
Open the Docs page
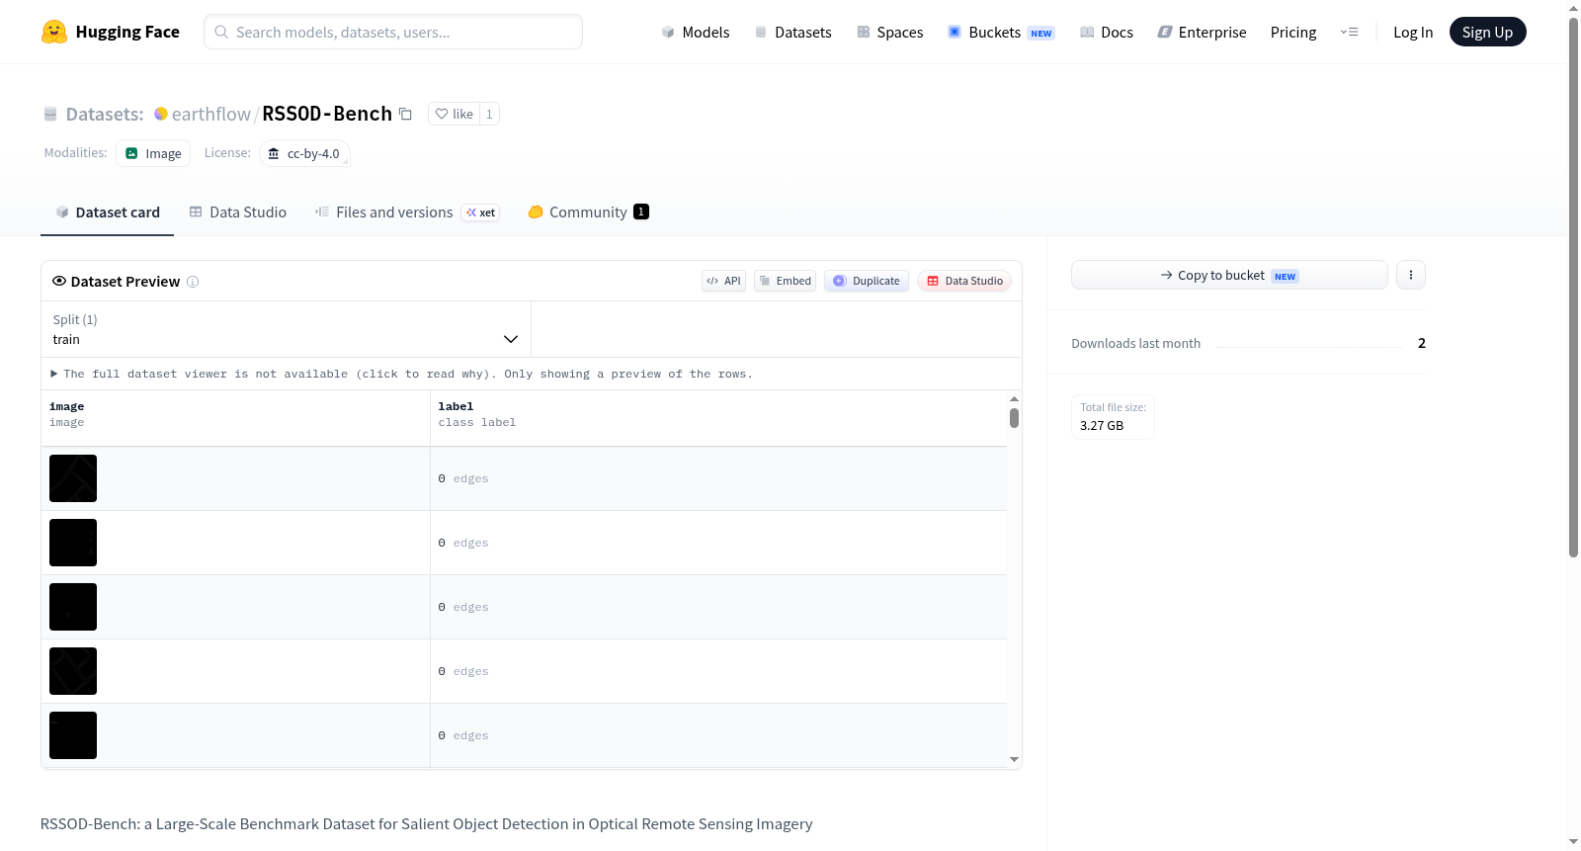[1107, 32]
